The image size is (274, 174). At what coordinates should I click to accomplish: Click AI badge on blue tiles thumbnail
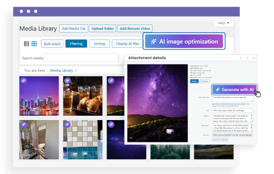67,124
